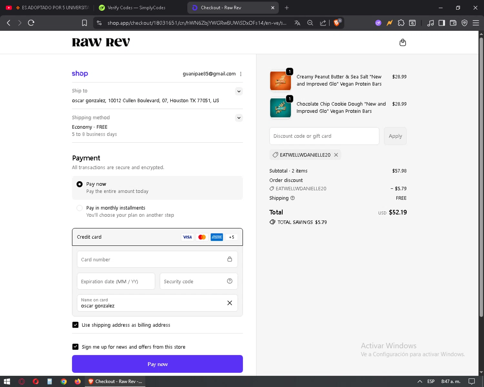
Task: Open the translate page icon
Action: pos(297,23)
